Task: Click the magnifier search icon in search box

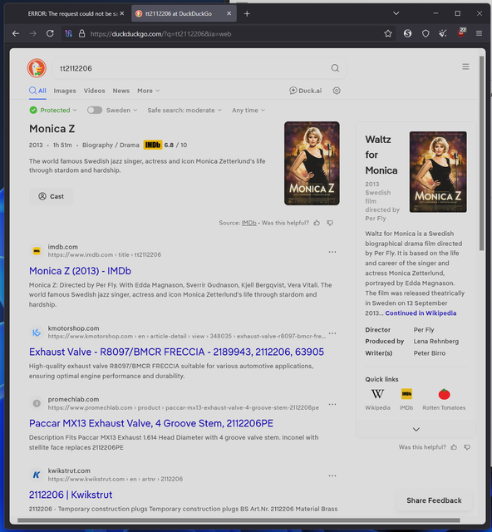Action: coord(335,68)
